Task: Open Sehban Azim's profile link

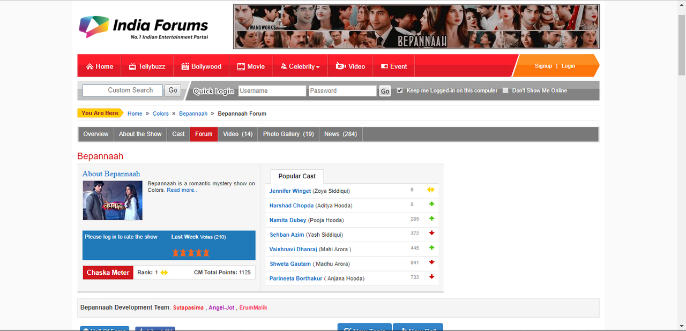Action: 287,235
